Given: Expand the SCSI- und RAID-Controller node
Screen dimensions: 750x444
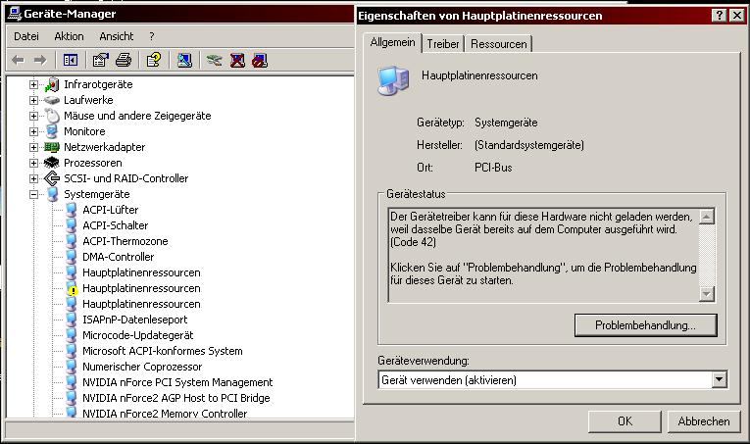Looking at the screenshot, I should click(x=33, y=178).
